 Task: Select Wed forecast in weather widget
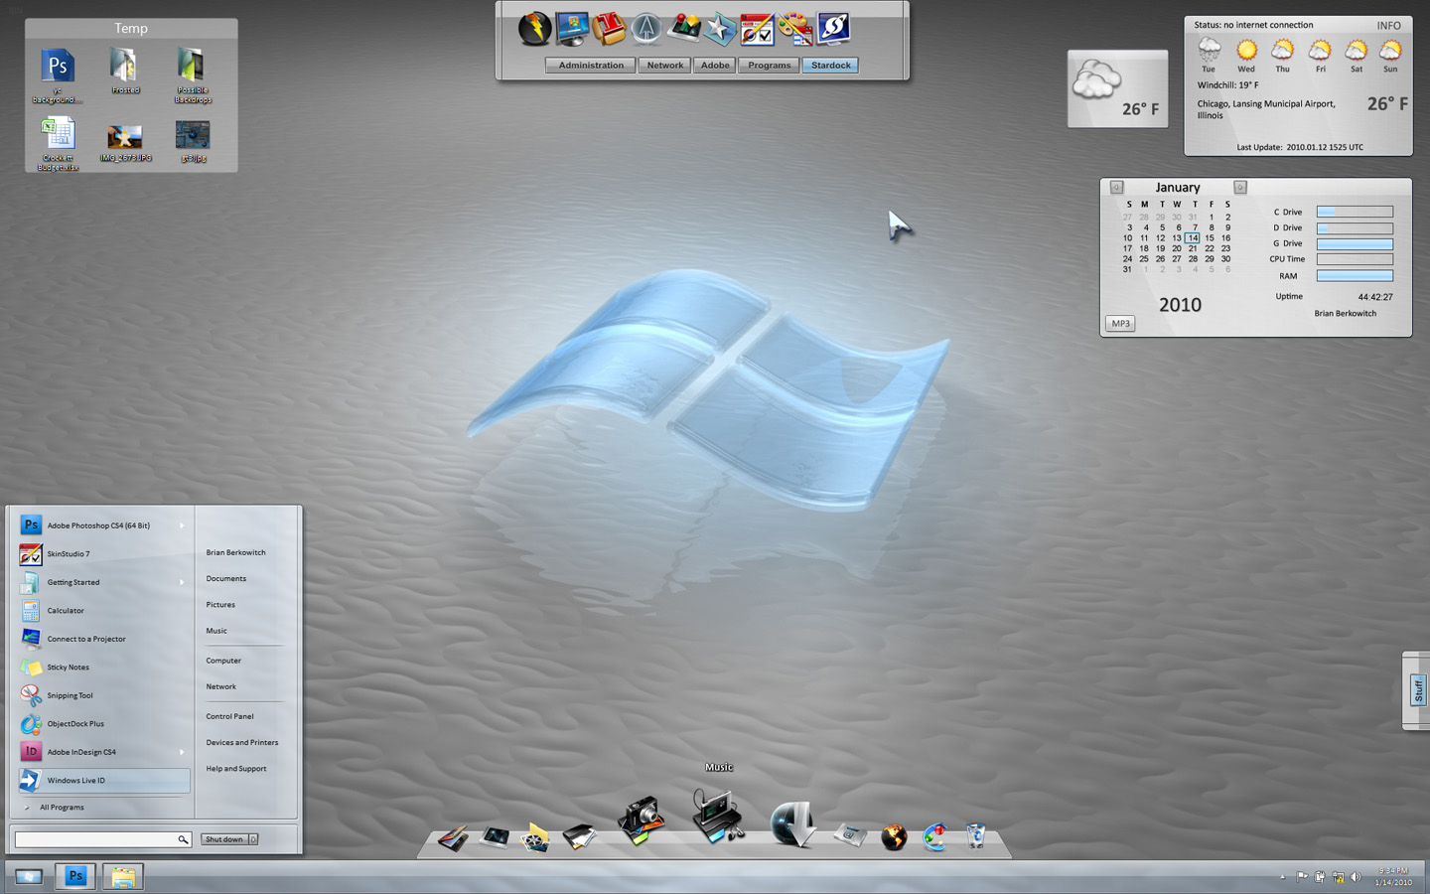coord(1246,55)
